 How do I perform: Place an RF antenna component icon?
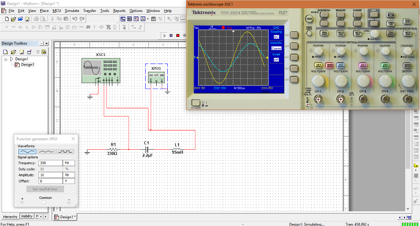coord(95,27)
